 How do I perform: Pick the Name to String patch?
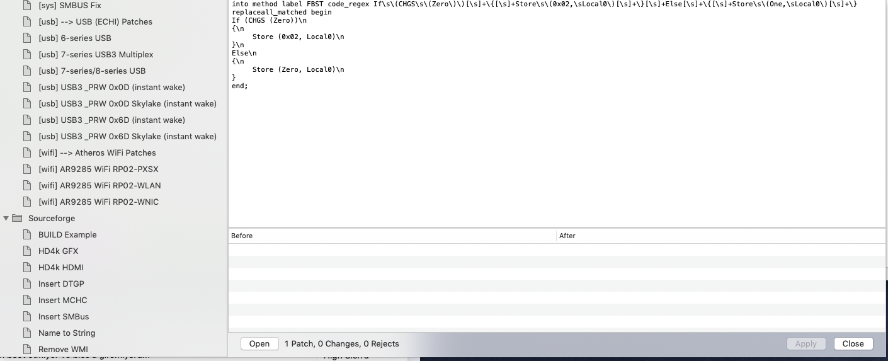pyautogui.click(x=67, y=333)
